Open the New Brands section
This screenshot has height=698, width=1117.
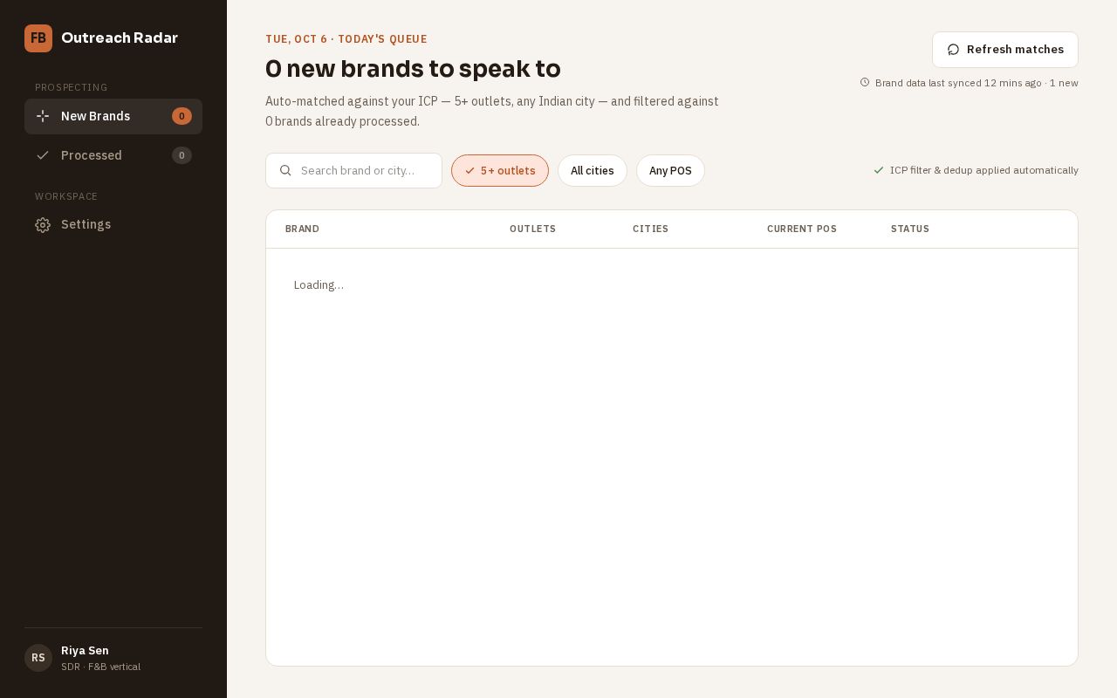(113, 116)
